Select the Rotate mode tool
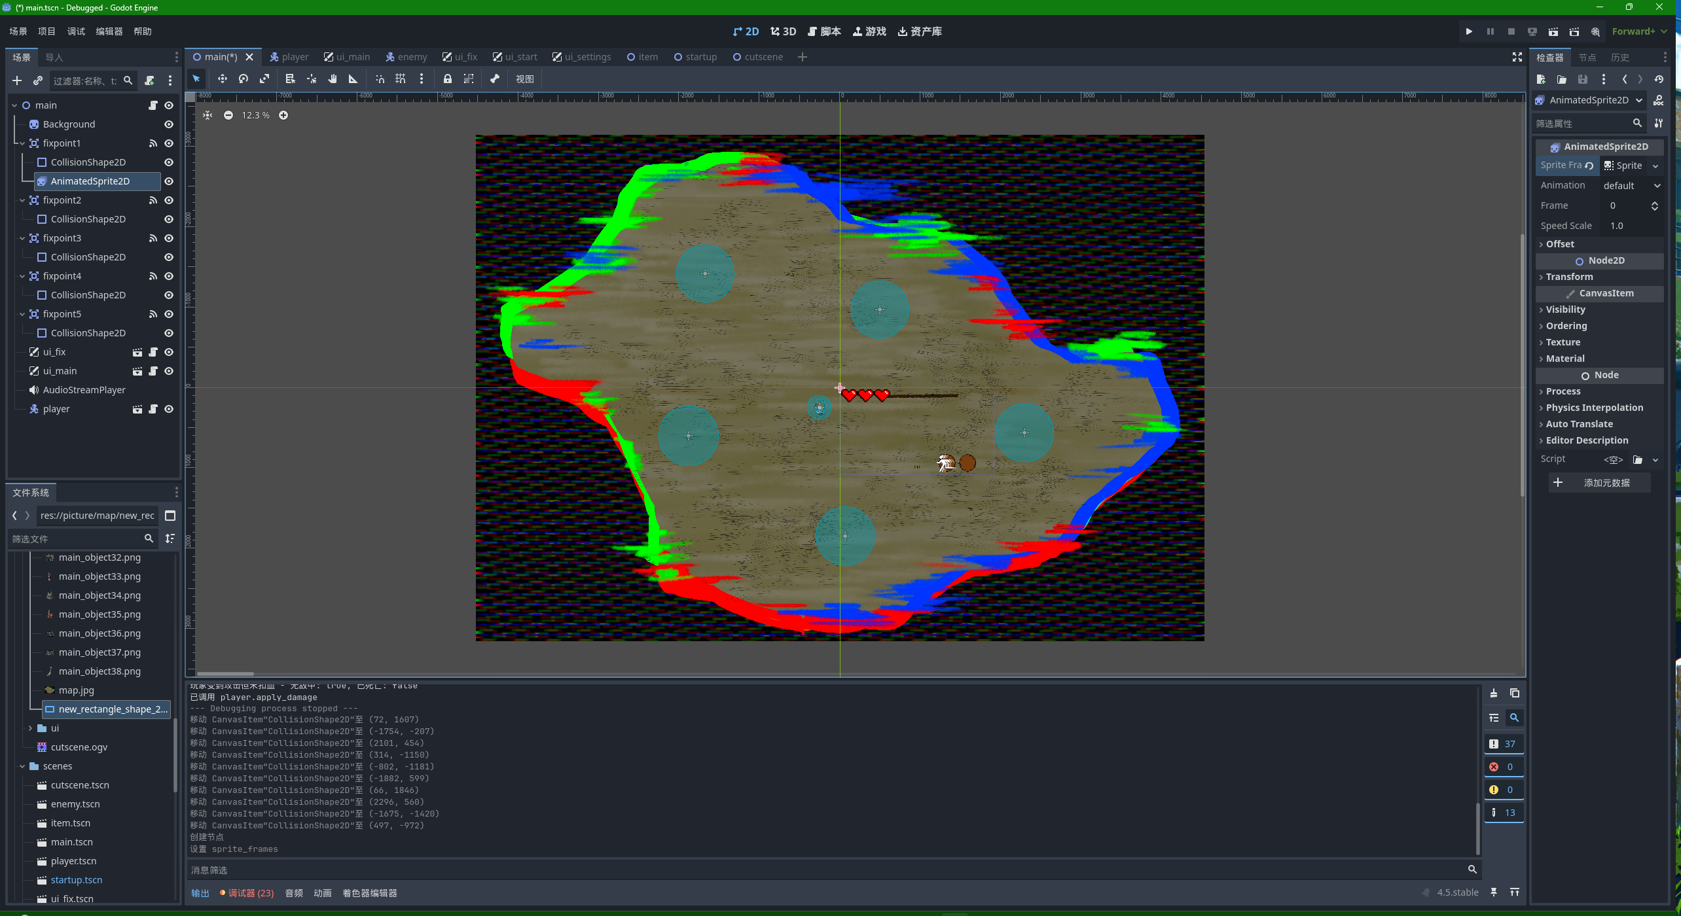1681x916 pixels. 244,79
